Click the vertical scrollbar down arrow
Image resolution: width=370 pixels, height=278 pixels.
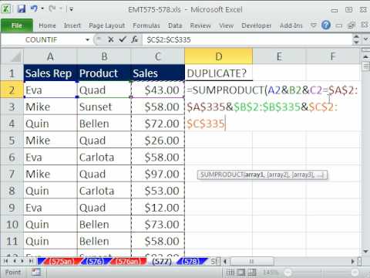tap(365, 252)
